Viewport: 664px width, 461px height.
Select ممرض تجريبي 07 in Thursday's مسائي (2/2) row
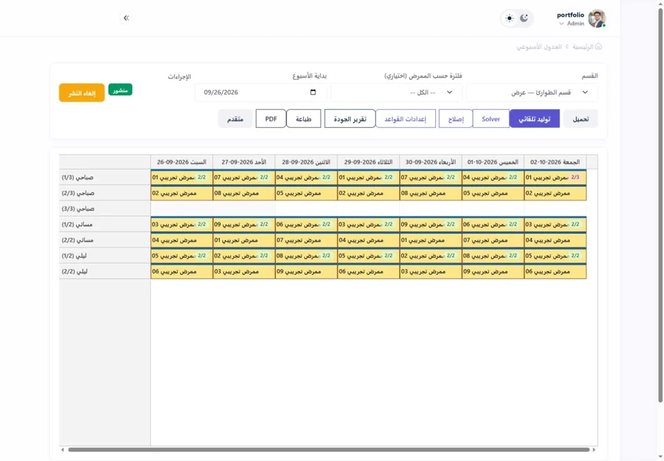pyautogui.click(x=493, y=240)
